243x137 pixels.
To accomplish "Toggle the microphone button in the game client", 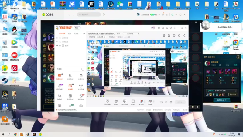I will 198,107.
